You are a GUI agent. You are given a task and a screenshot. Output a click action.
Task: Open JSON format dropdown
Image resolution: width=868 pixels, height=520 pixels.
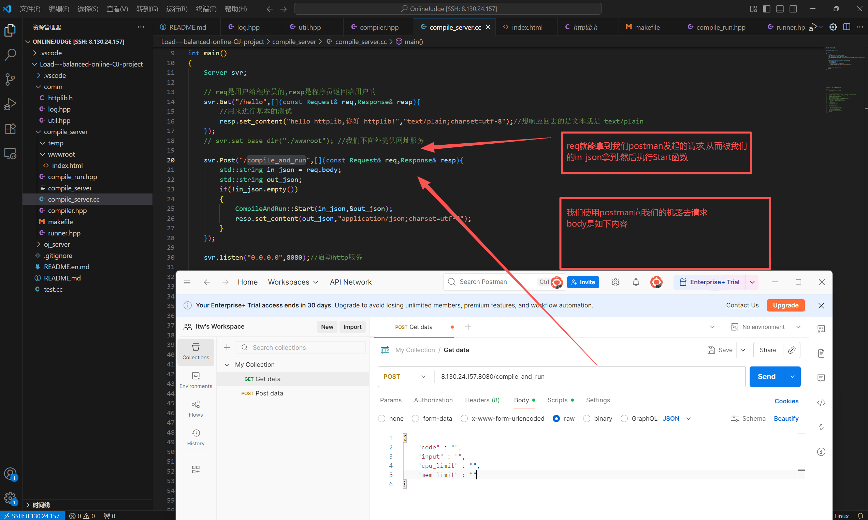pyautogui.click(x=677, y=418)
